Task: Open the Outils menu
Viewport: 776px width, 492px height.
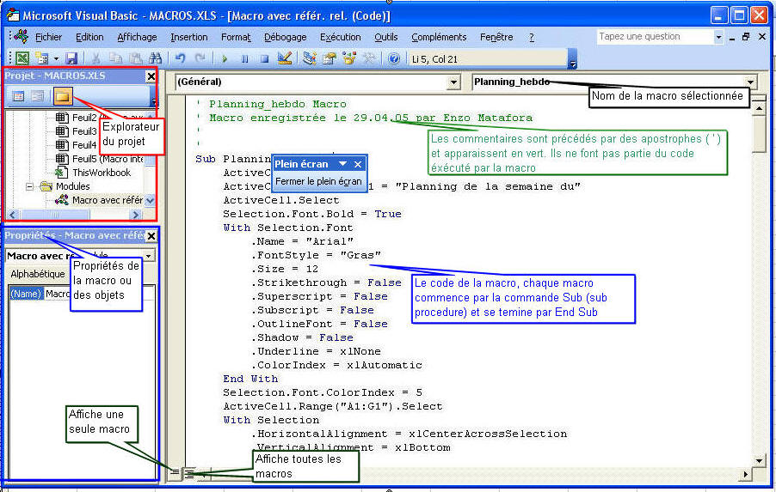Action: click(x=386, y=37)
